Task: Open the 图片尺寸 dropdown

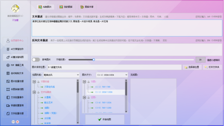Action: click(112, 75)
